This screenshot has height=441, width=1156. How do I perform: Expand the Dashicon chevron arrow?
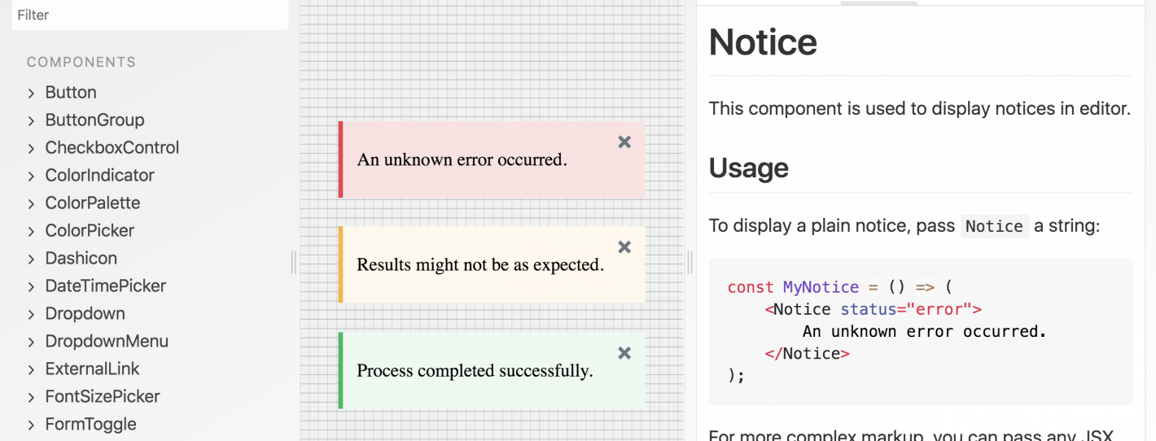[31, 259]
